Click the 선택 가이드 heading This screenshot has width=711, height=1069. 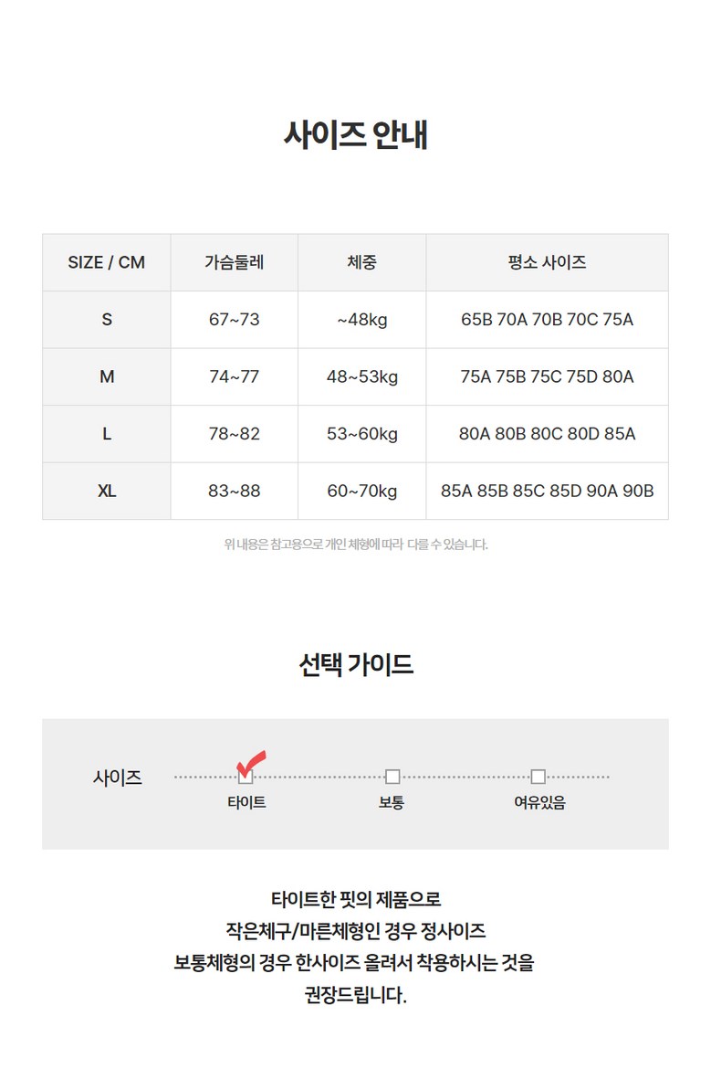click(x=355, y=664)
